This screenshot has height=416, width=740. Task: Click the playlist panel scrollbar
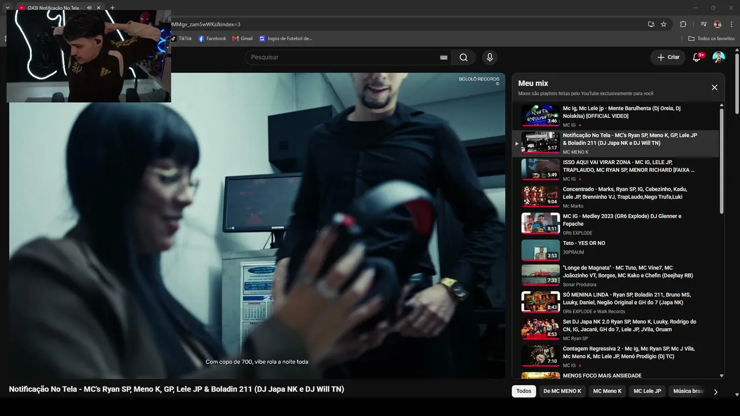(721, 162)
